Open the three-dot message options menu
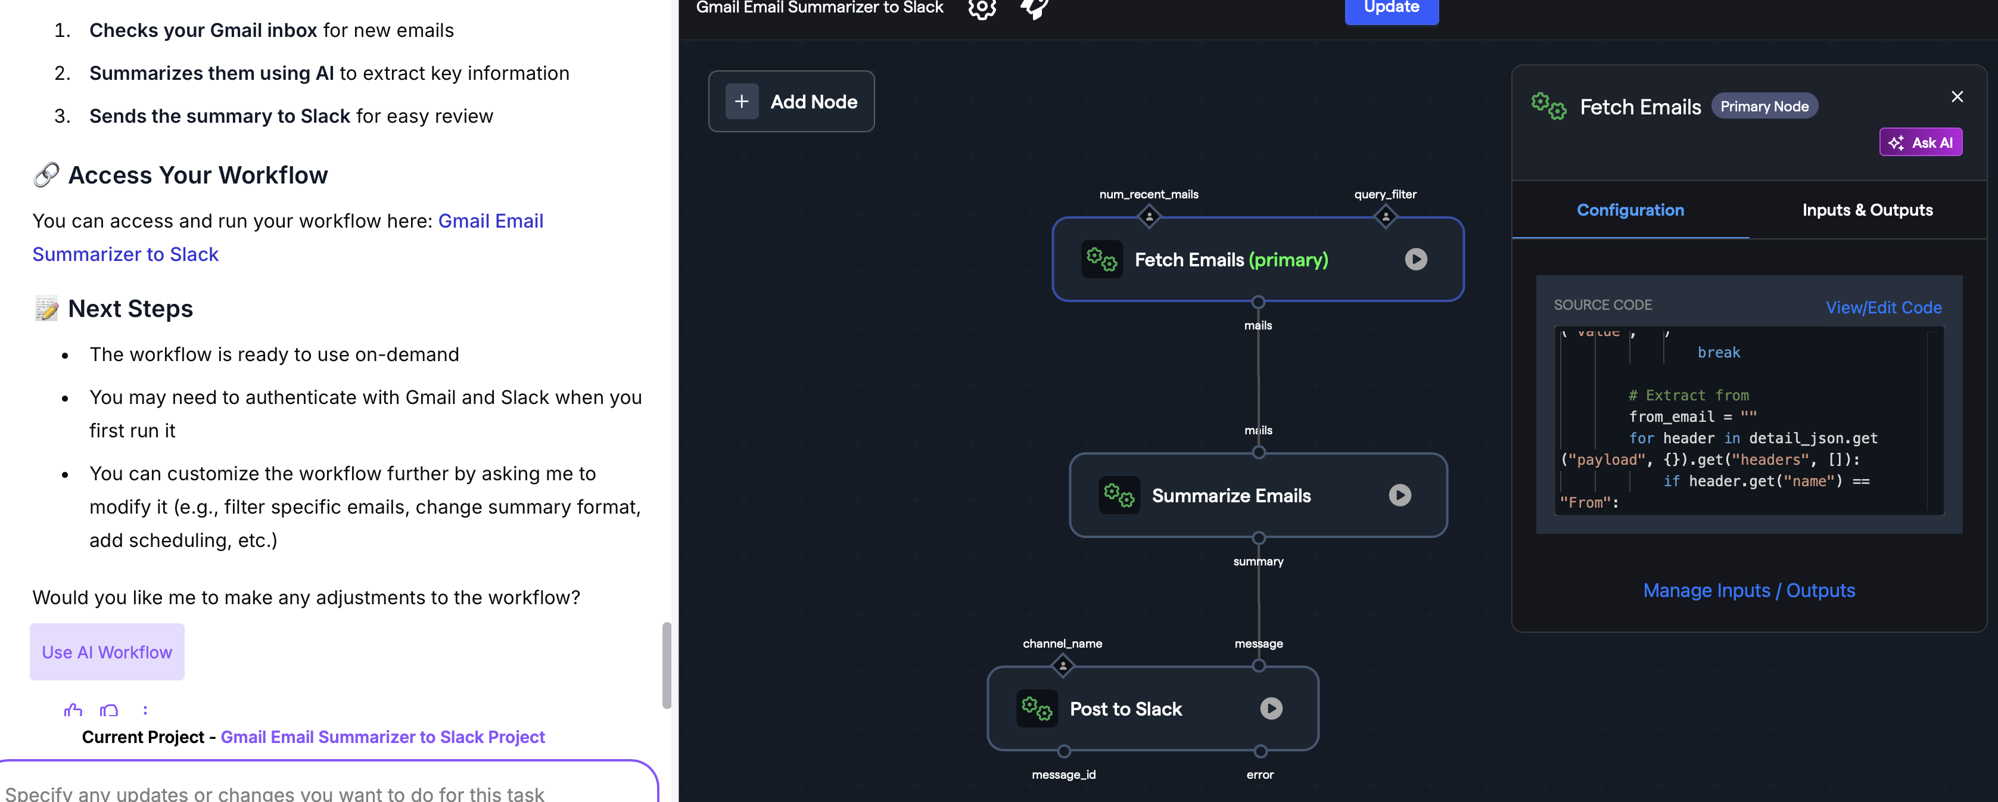This screenshot has height=802, width=1998. tap(145, 710)
